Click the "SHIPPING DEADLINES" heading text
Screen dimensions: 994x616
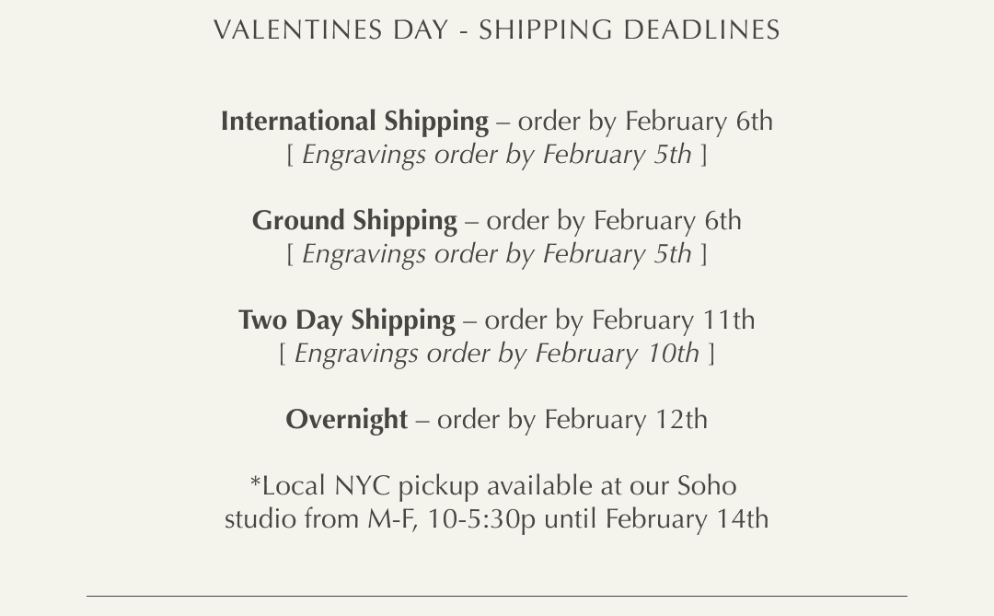coord(629,30)
